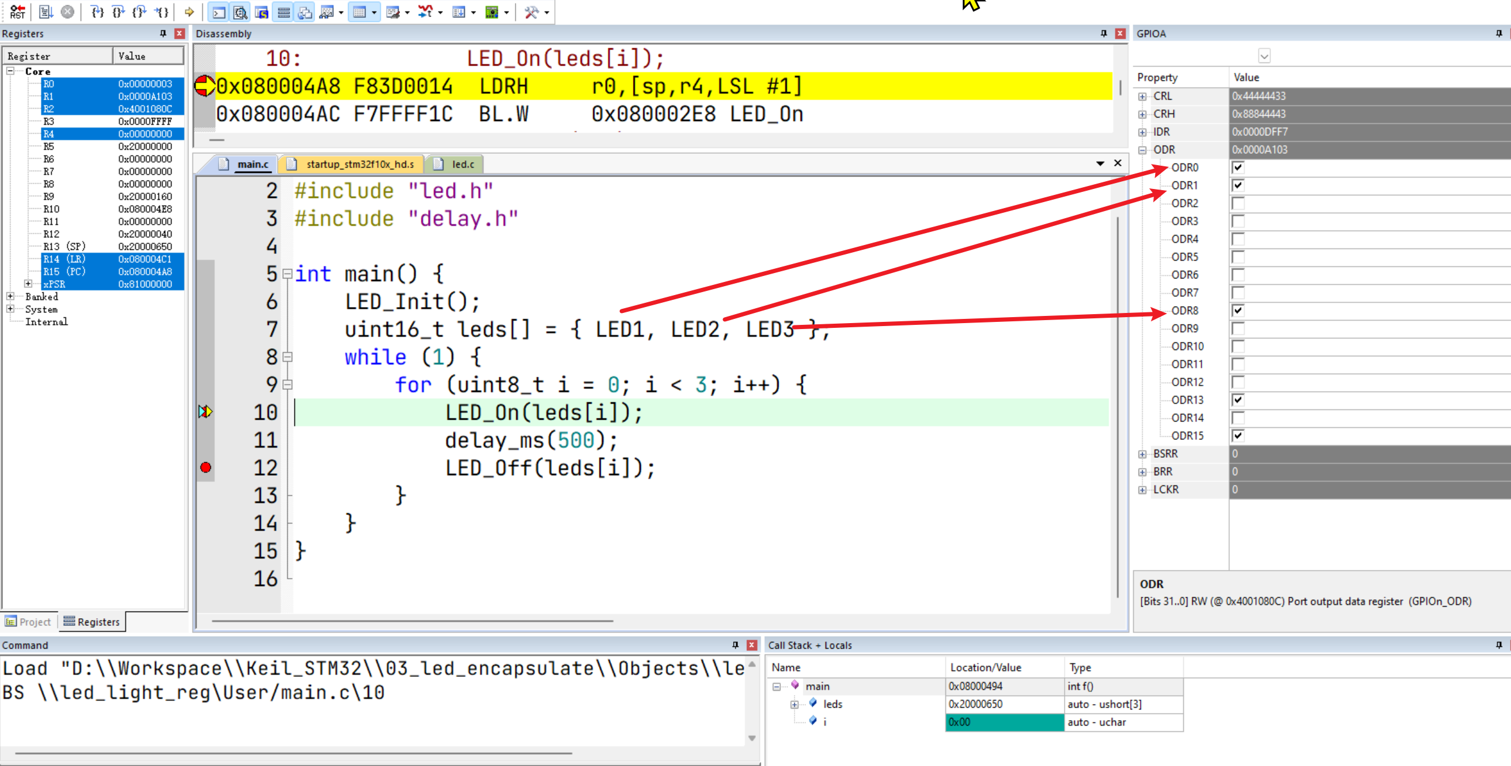
Task: Uncheck the ODR8 bit checkbox
Action: [x=1238, y=311]
